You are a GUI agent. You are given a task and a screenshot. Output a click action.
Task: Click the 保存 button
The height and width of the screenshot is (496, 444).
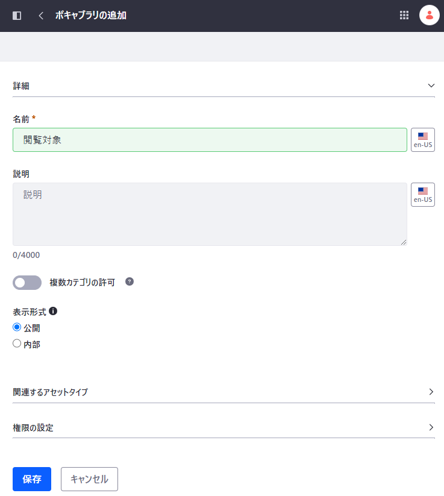[x=32, y=479]
